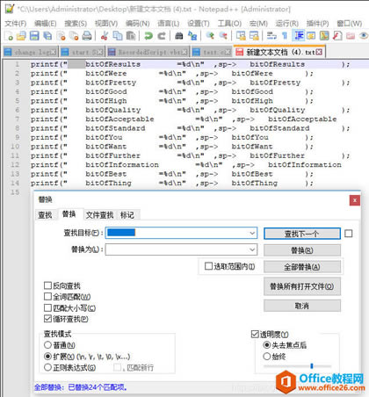Click the line 7 bitOfAcceptable code line
Screen dimensions: 369x397
(x=184, y=119)
